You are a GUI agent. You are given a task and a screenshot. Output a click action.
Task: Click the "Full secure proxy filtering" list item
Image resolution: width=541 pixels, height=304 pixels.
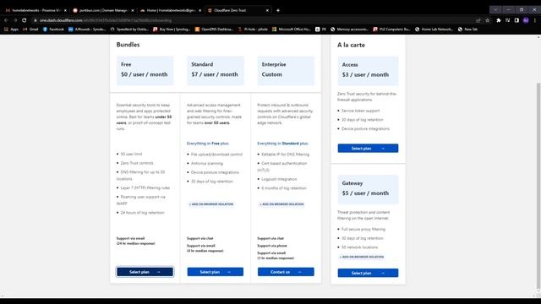coord(363,229)
